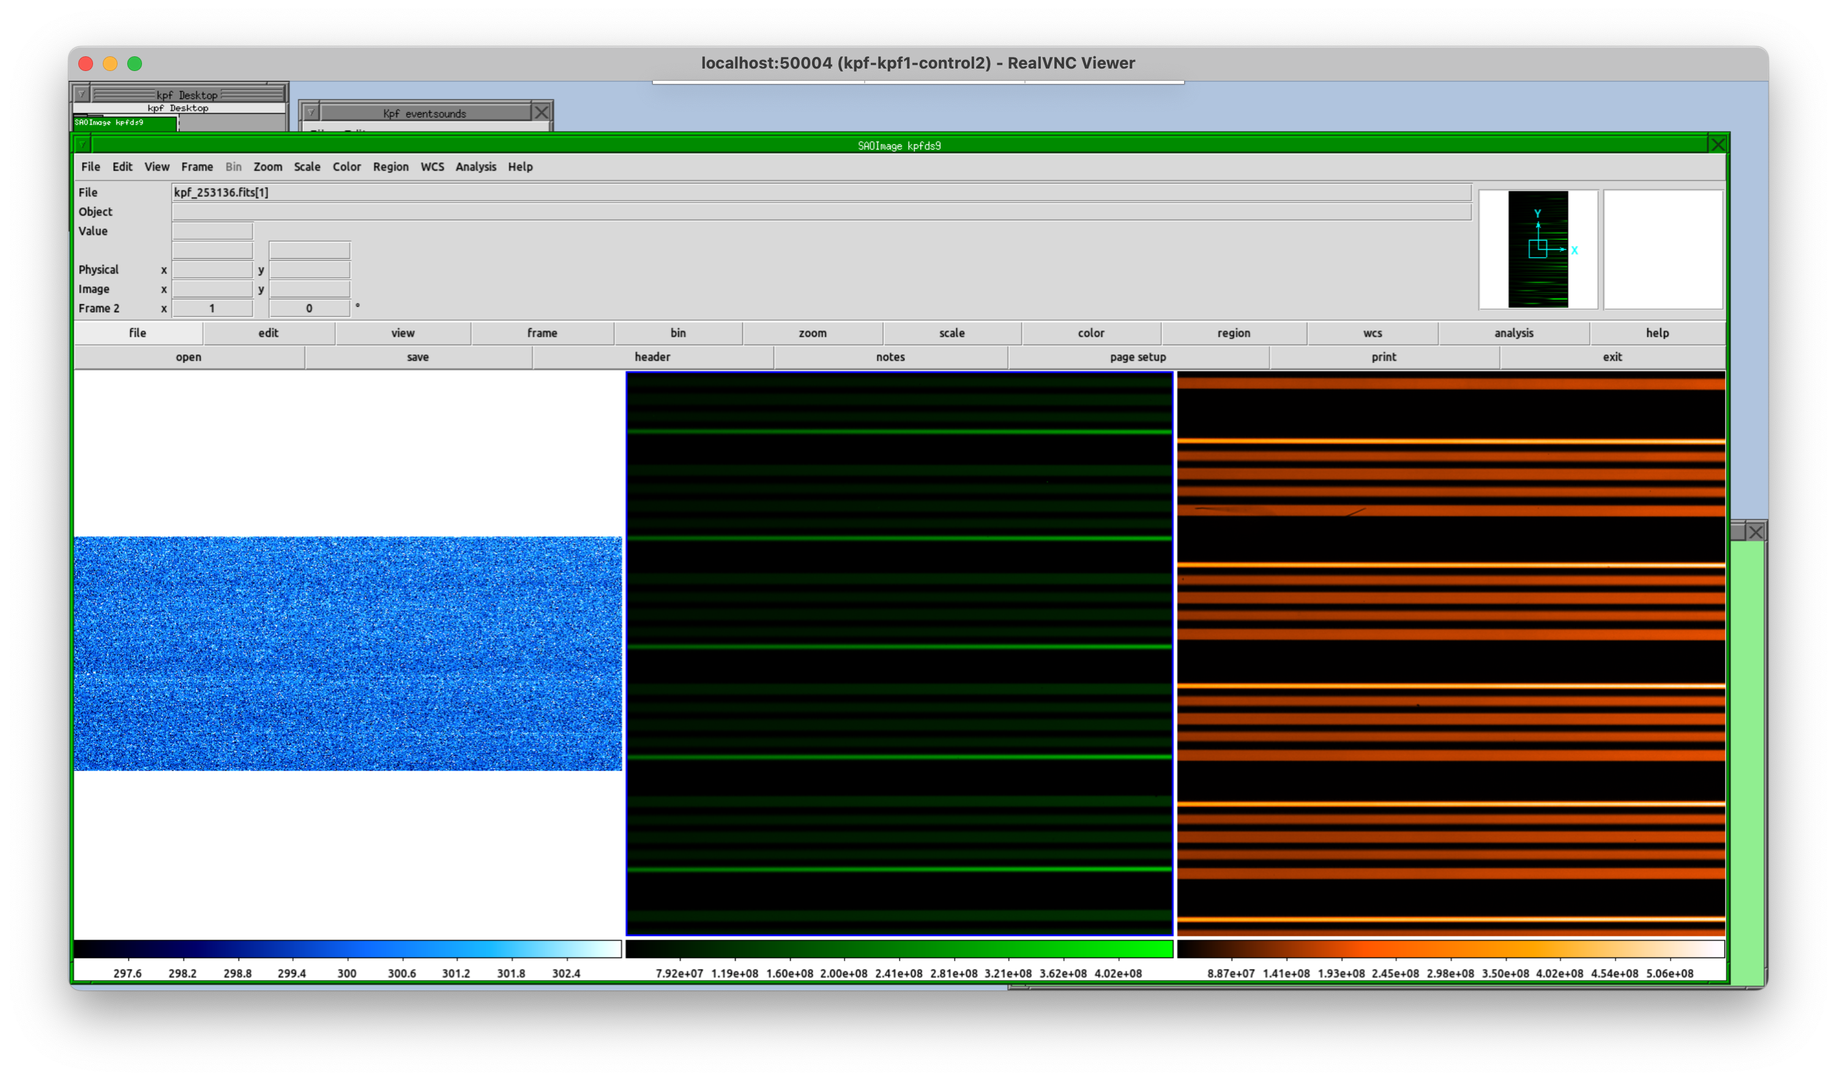Select the 'edit' buttonbar tab
The width and height of the screenshot is (1837, 1081).
coord(268,332)
